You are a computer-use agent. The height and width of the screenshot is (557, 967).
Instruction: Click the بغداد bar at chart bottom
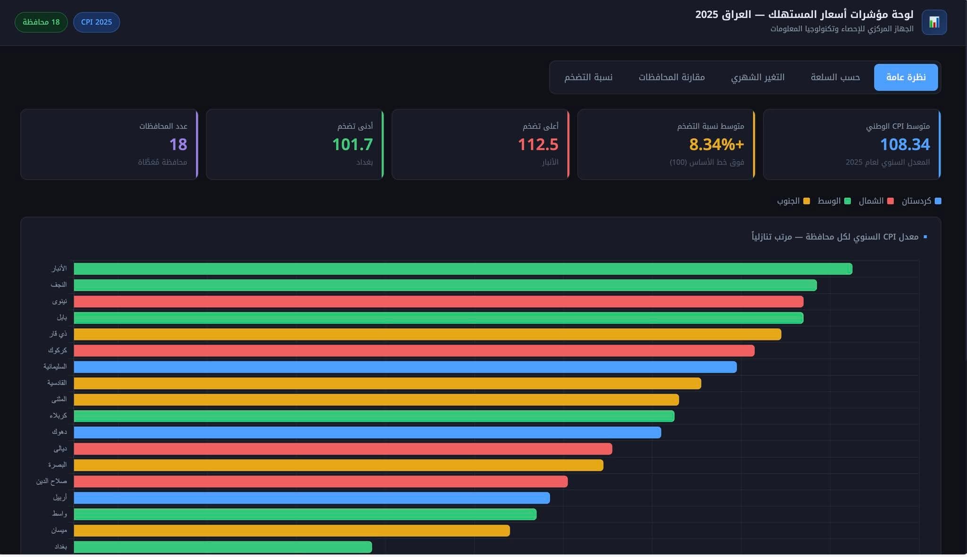(223, 547)
